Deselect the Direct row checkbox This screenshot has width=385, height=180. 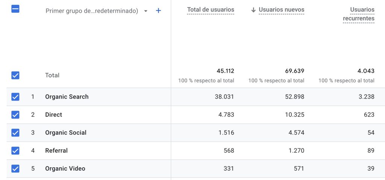point(15,115)
